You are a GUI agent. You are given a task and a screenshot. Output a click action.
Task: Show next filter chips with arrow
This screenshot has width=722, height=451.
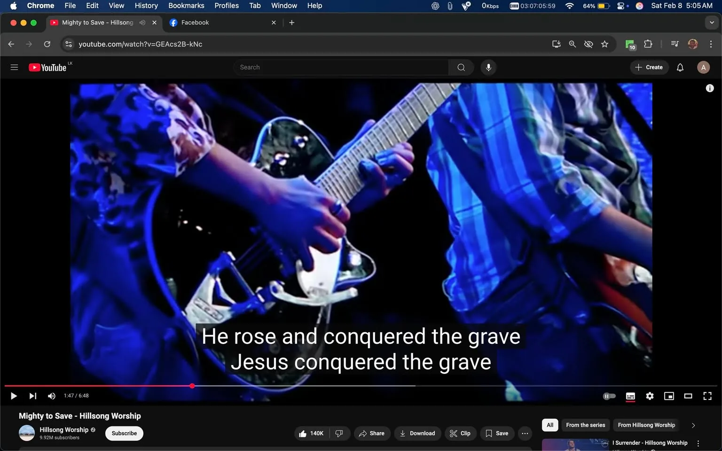click(693, 425)
